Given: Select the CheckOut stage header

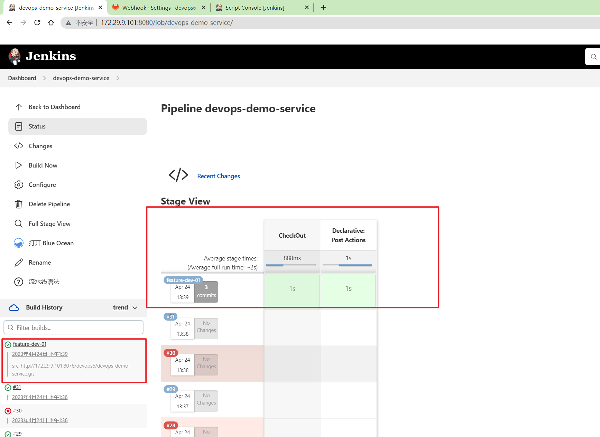Looking at the screenshot, I should [x=292, y=235].
